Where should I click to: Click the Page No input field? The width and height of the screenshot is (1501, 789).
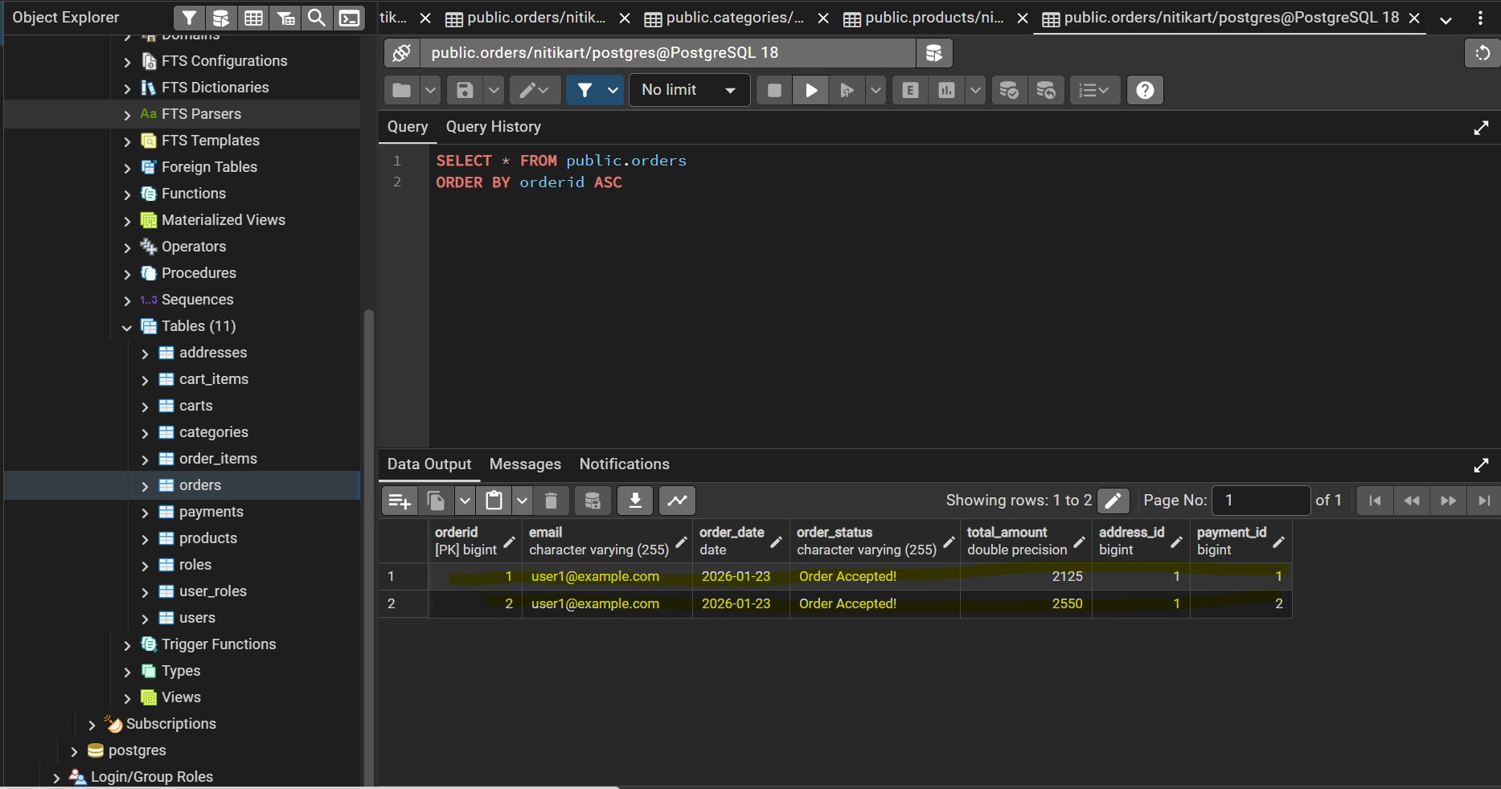pyautogui.click(x=1260, y=501)
